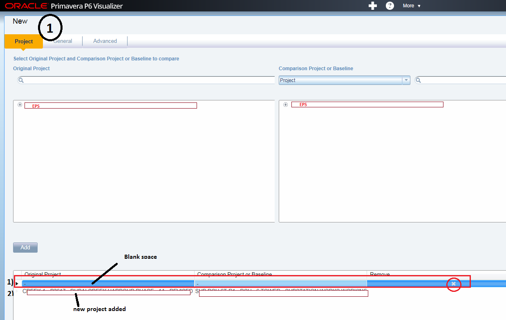This screenshot has width=506, height=320.
Task: Expand EPS node in Original Project tree
Action: [x=20, y=105]
